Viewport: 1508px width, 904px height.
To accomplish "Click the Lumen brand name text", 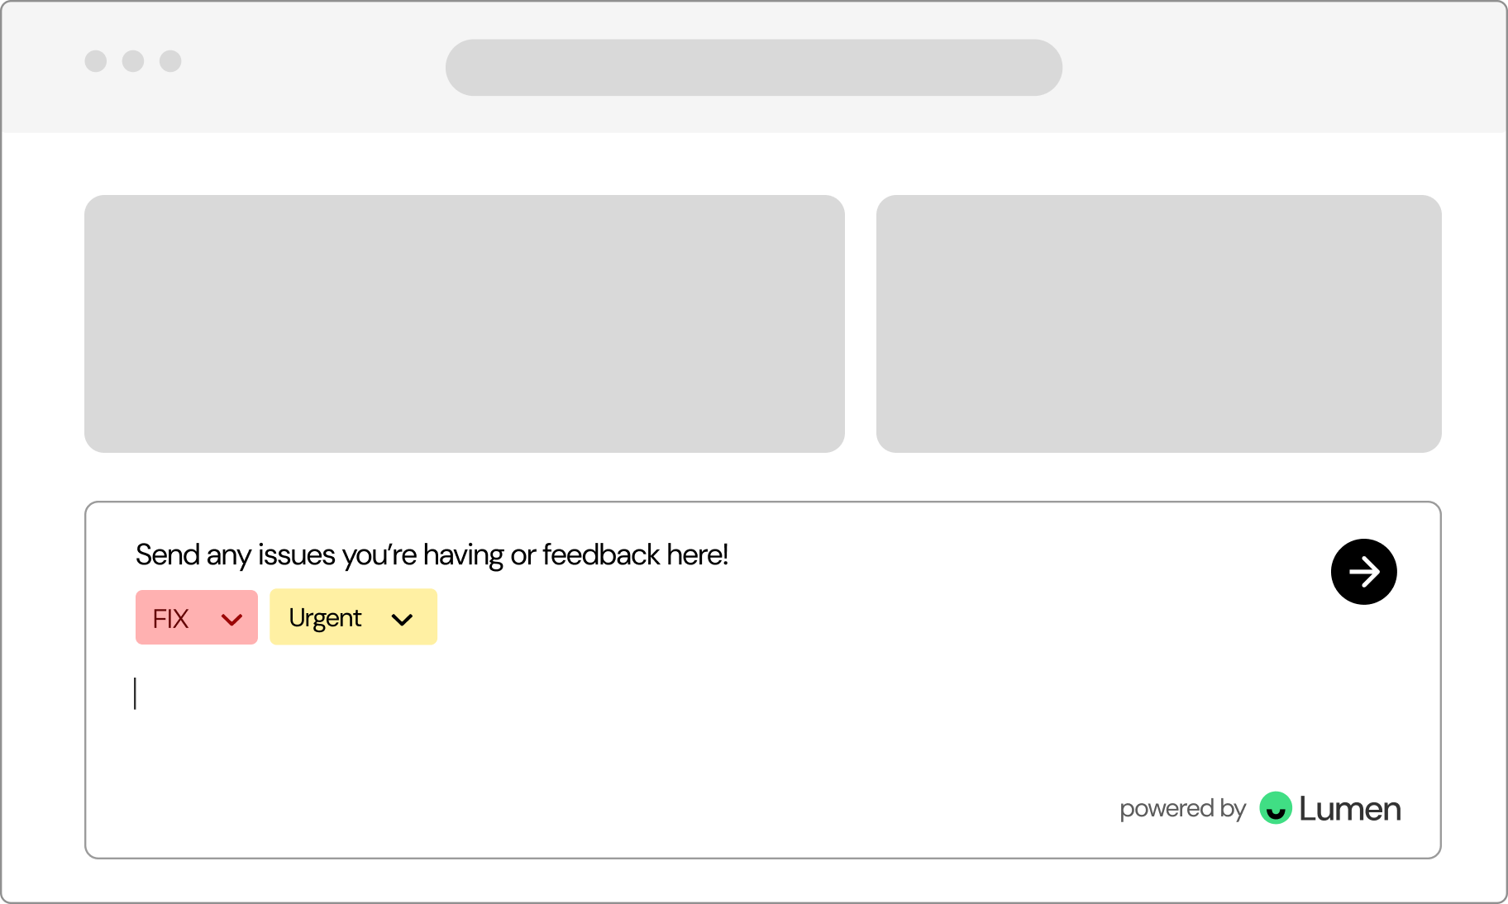I will coord(1349,809).
